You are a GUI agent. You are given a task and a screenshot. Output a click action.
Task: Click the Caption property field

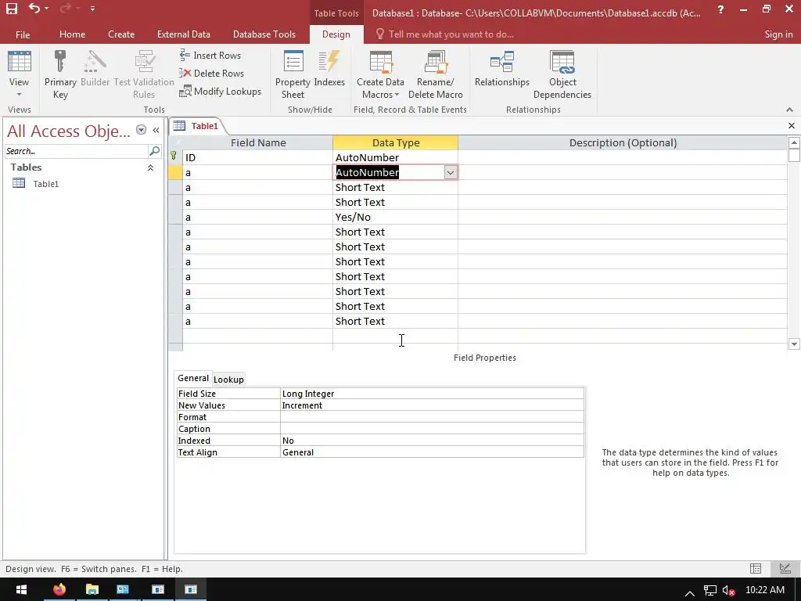(x=432, y=429)
